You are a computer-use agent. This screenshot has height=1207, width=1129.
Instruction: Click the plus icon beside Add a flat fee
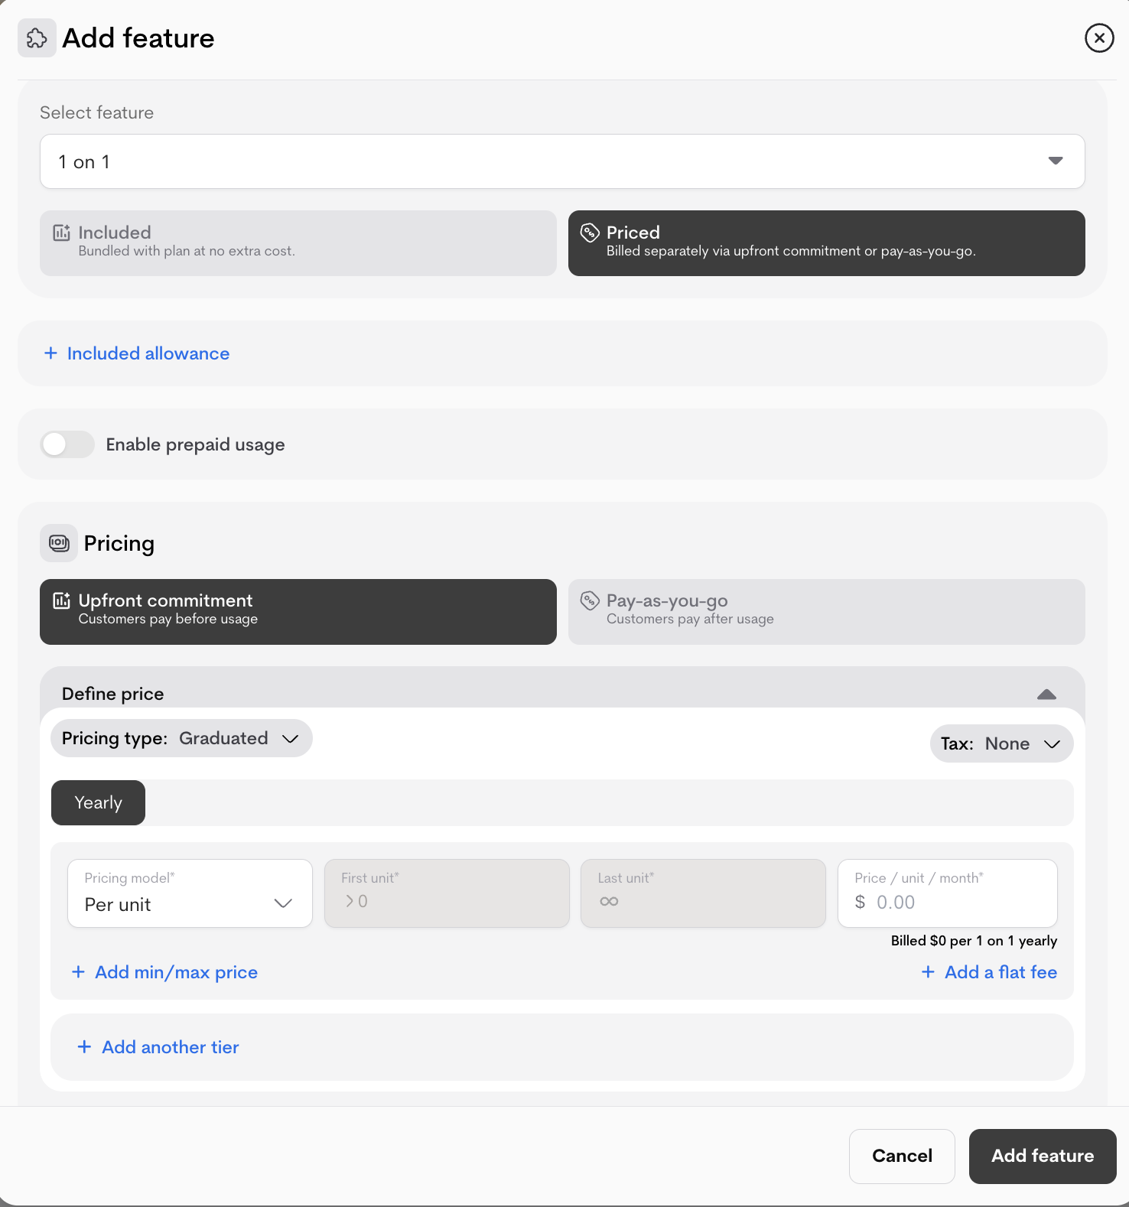928,972
